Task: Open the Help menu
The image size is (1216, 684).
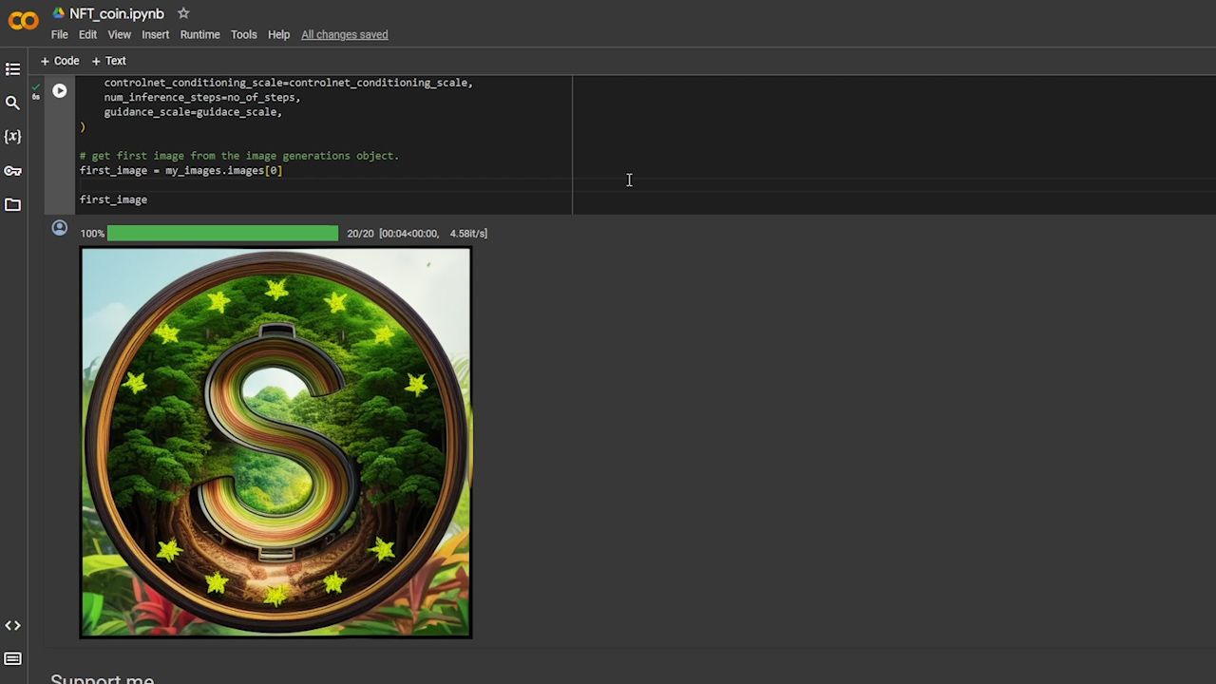Action: (278, 34)
